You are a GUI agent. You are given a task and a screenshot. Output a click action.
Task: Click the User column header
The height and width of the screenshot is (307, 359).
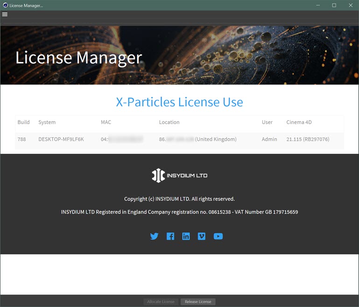coord(267,122)
